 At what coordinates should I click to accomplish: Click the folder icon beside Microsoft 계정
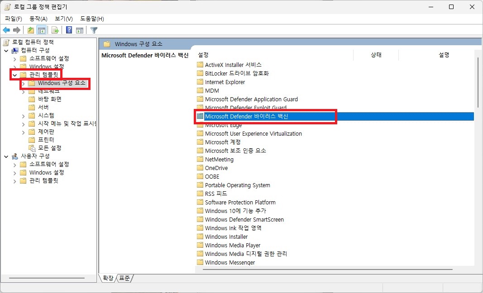(200, 142)
